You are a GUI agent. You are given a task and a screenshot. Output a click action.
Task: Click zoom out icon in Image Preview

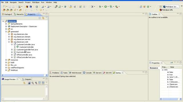point(33,83)
